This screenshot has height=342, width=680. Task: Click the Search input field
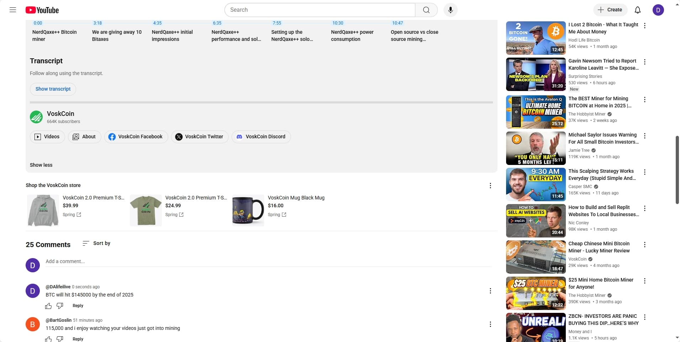(x=320, y=10)
